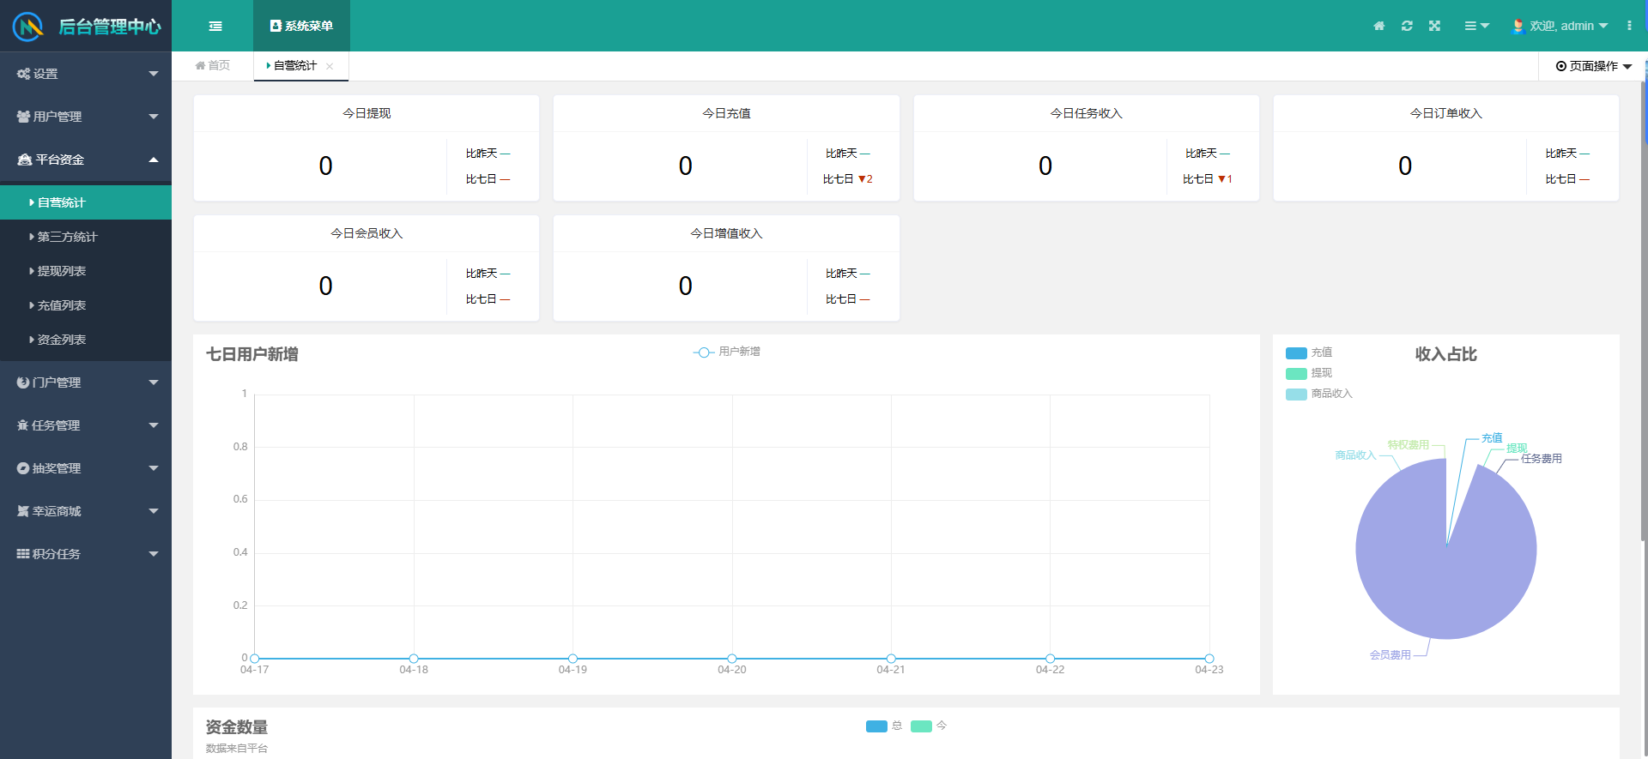This screenshot has height=759, width=1648.
Task: Select 系统菜单 in the top navigation
Action: click(x=301, y=26)
